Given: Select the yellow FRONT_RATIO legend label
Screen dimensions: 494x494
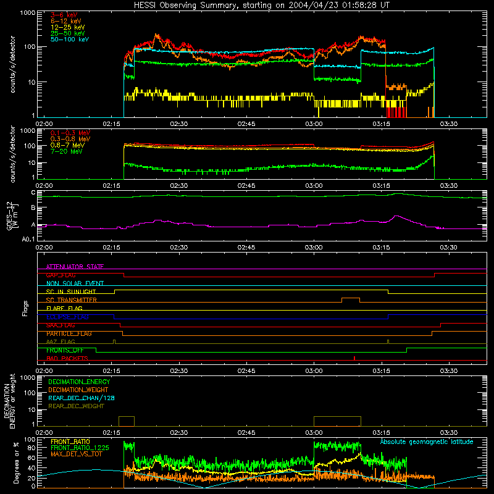Looking at the screenshot, I should point(70,442).
